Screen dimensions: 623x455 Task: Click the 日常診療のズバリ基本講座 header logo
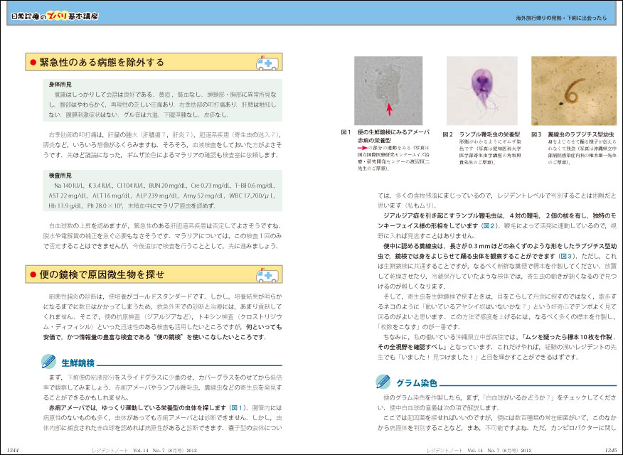(54, 15)
